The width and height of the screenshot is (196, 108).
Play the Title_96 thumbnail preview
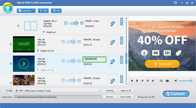pyautogui.click(x=24, y=64)
